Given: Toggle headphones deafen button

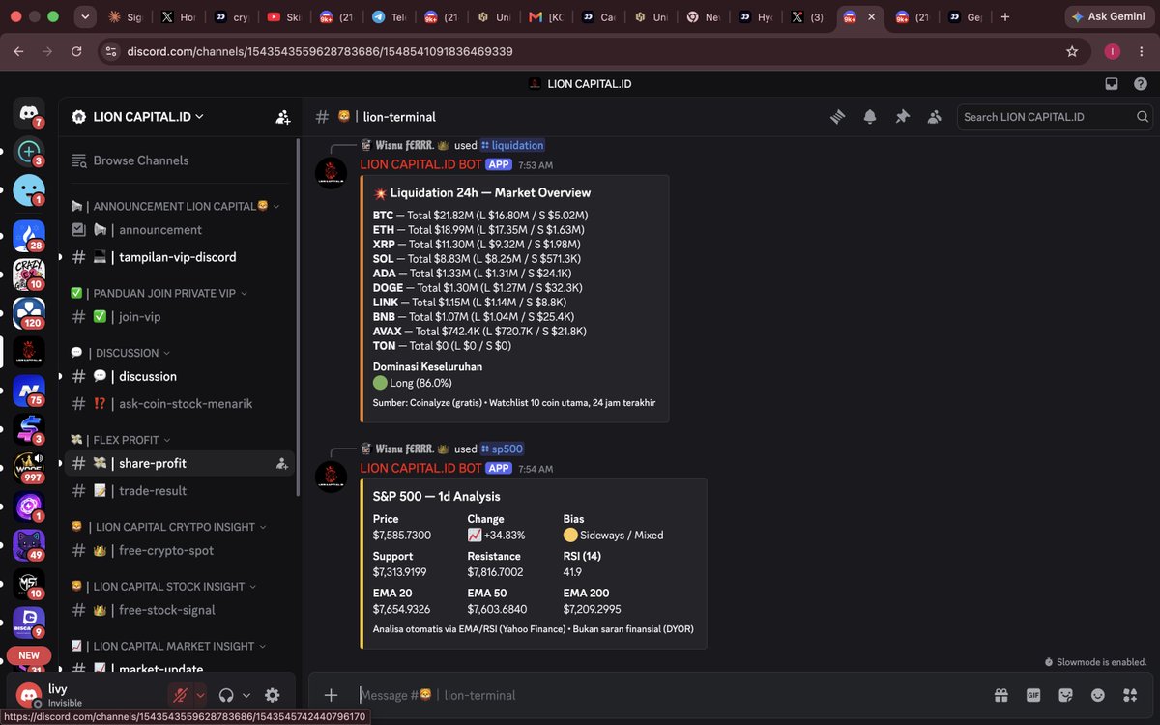Looking at the screenshot, I should (227, 695).
